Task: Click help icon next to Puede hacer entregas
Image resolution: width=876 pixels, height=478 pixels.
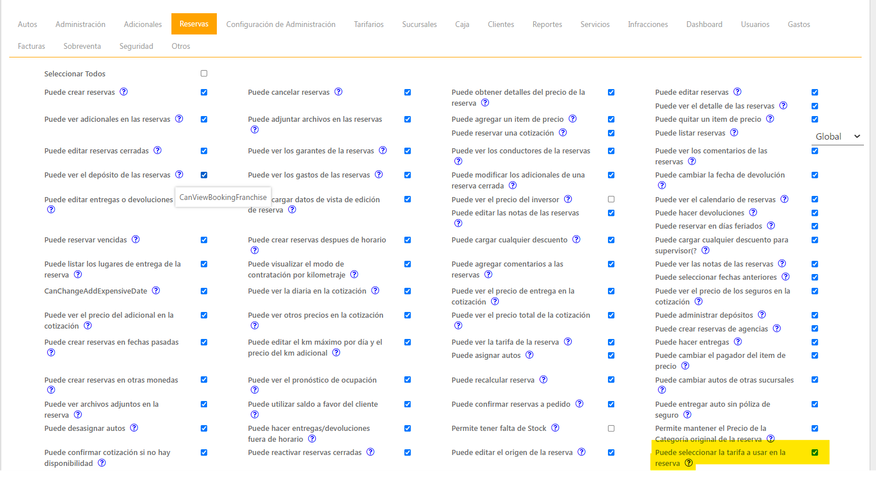Action: (x=737, y=342)
